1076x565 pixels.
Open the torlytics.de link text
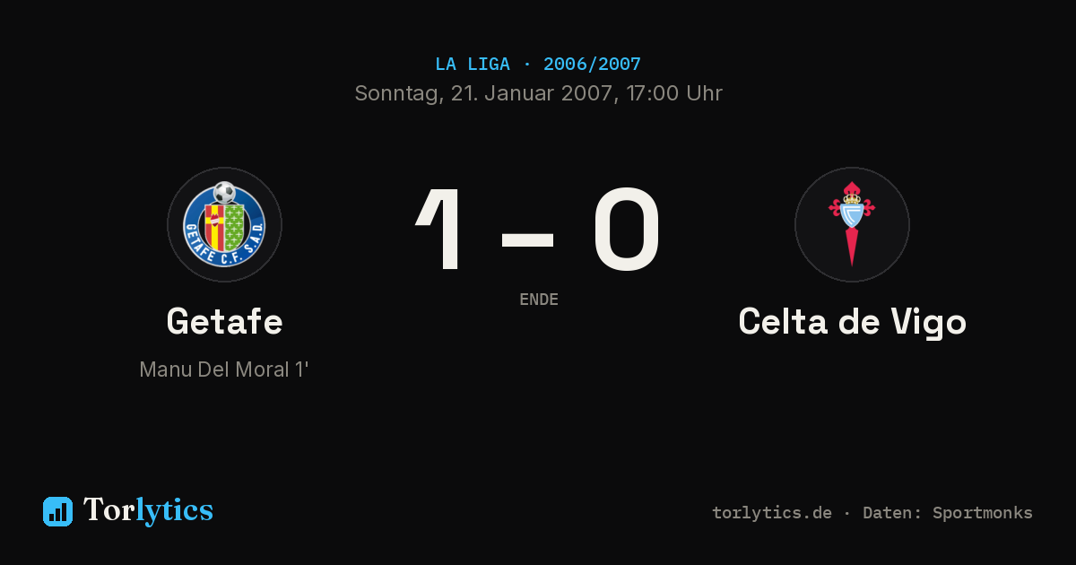[772, 513]
